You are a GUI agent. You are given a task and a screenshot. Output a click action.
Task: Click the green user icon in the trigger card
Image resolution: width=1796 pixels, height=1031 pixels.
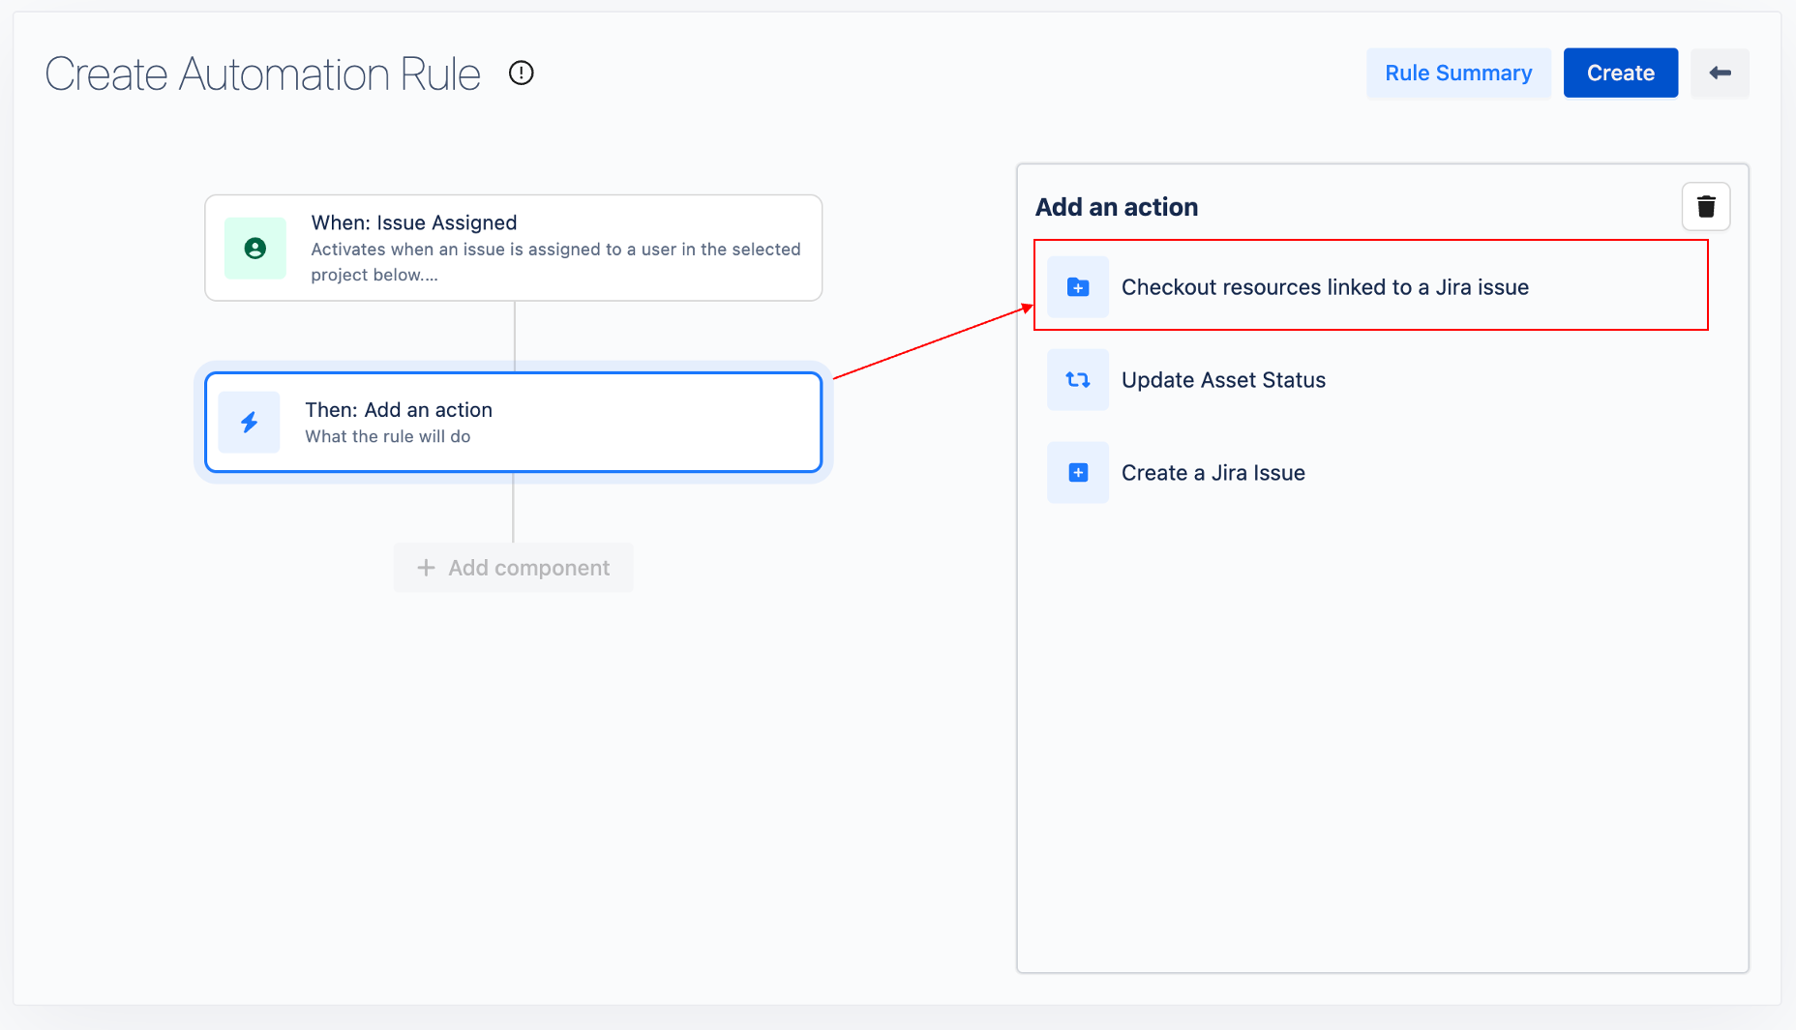point(255,249)
